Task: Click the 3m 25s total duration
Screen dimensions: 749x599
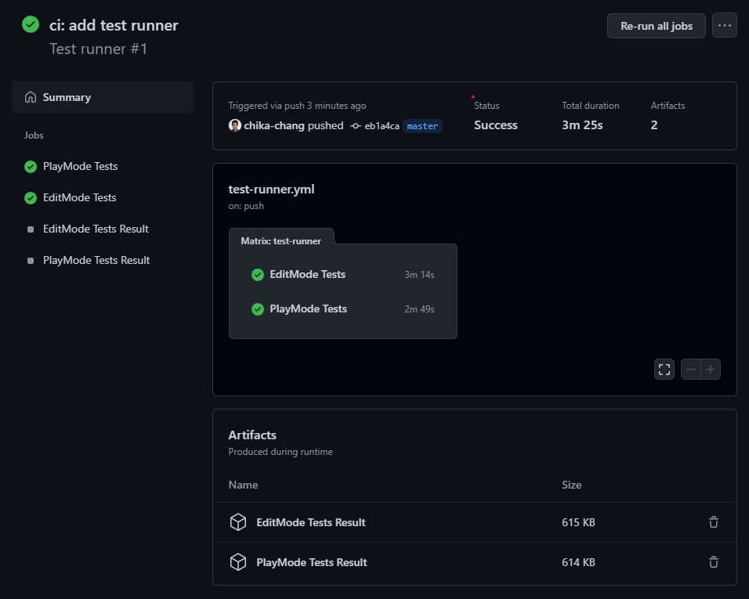Action: pos(582,125)
